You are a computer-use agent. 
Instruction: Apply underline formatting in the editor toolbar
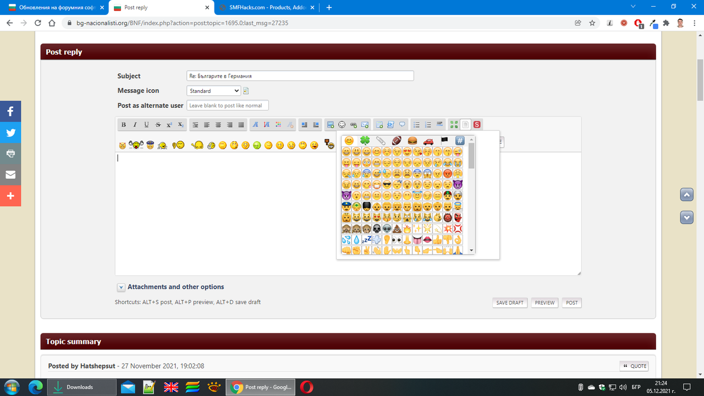pyautogui.click(x=146, y=125)
